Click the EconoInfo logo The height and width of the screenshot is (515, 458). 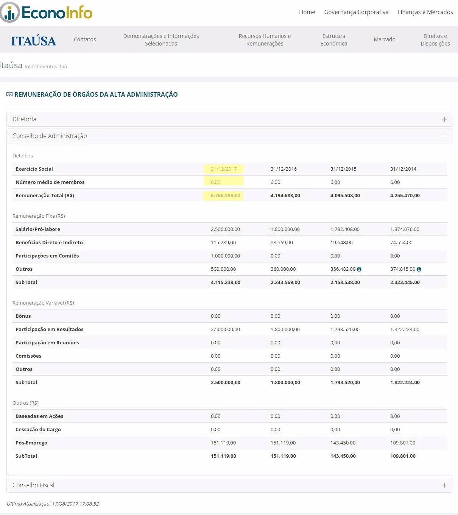[47, 12]
